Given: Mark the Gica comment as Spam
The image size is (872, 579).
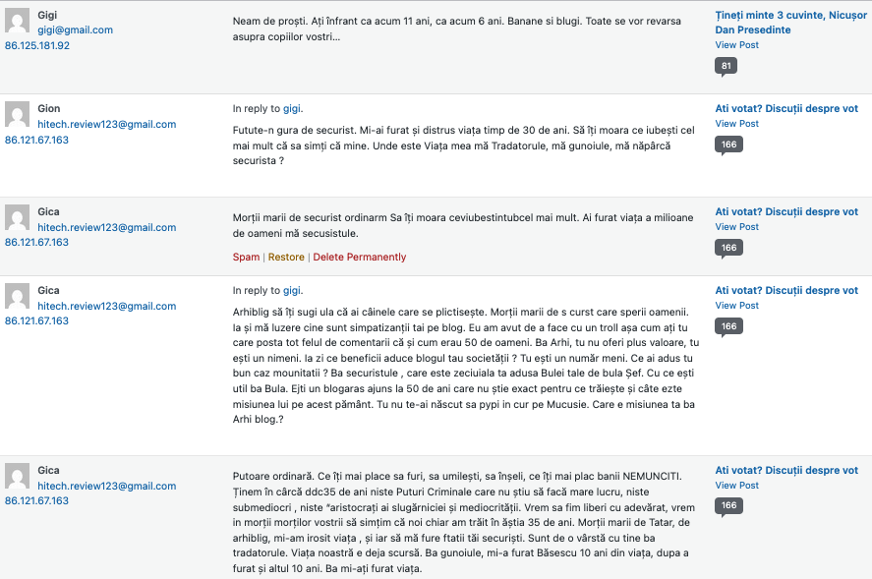Looking at the screenshot, I should (246, 257).
